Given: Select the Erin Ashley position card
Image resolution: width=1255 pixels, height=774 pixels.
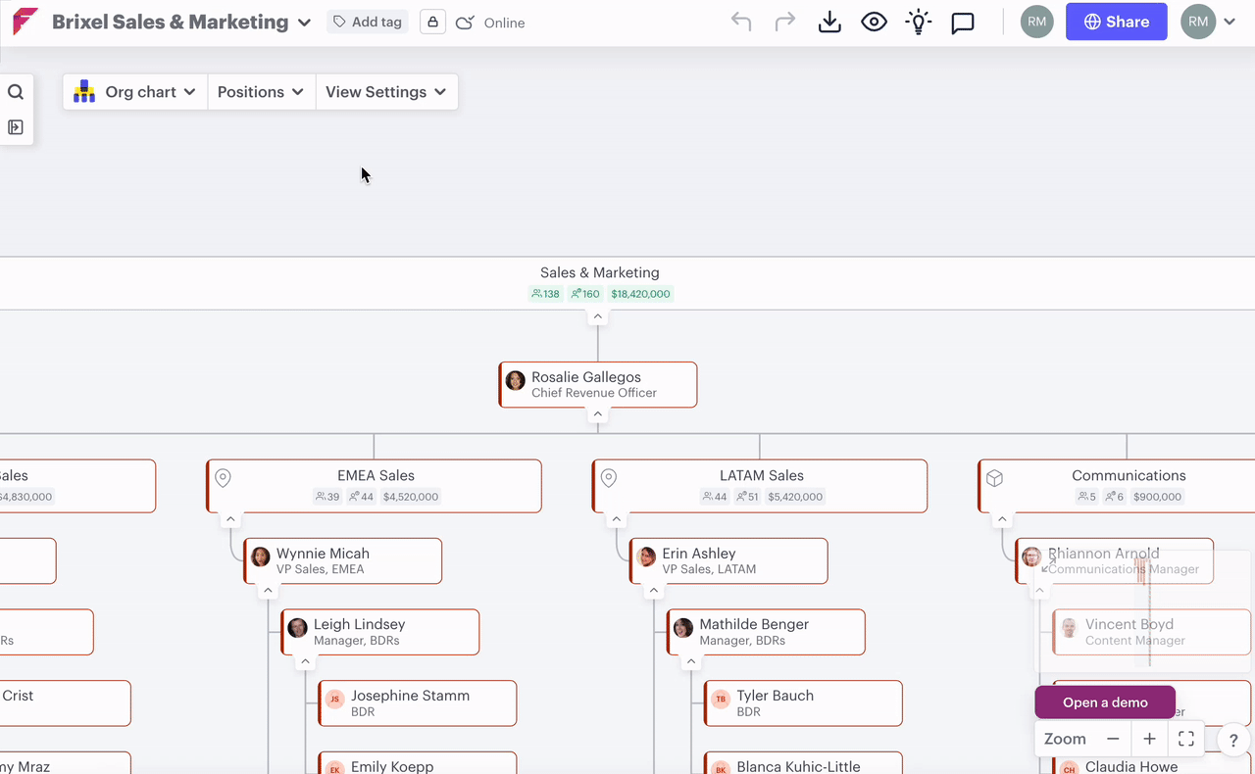Looking at the screenshot, I should 728,560.
